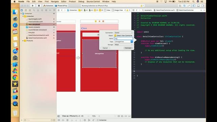217x122 pixels.
Task: Stop the running app in the toolbar
Action: [x=39, y=6]
